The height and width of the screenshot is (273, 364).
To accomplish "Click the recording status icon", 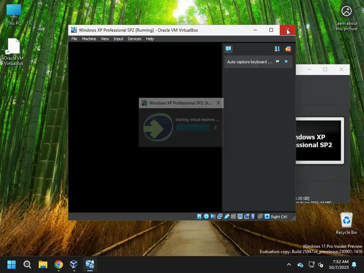I will click(247, 216).
